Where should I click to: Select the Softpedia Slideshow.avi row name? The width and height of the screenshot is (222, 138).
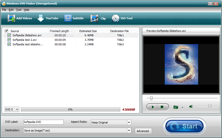point(27,35)
